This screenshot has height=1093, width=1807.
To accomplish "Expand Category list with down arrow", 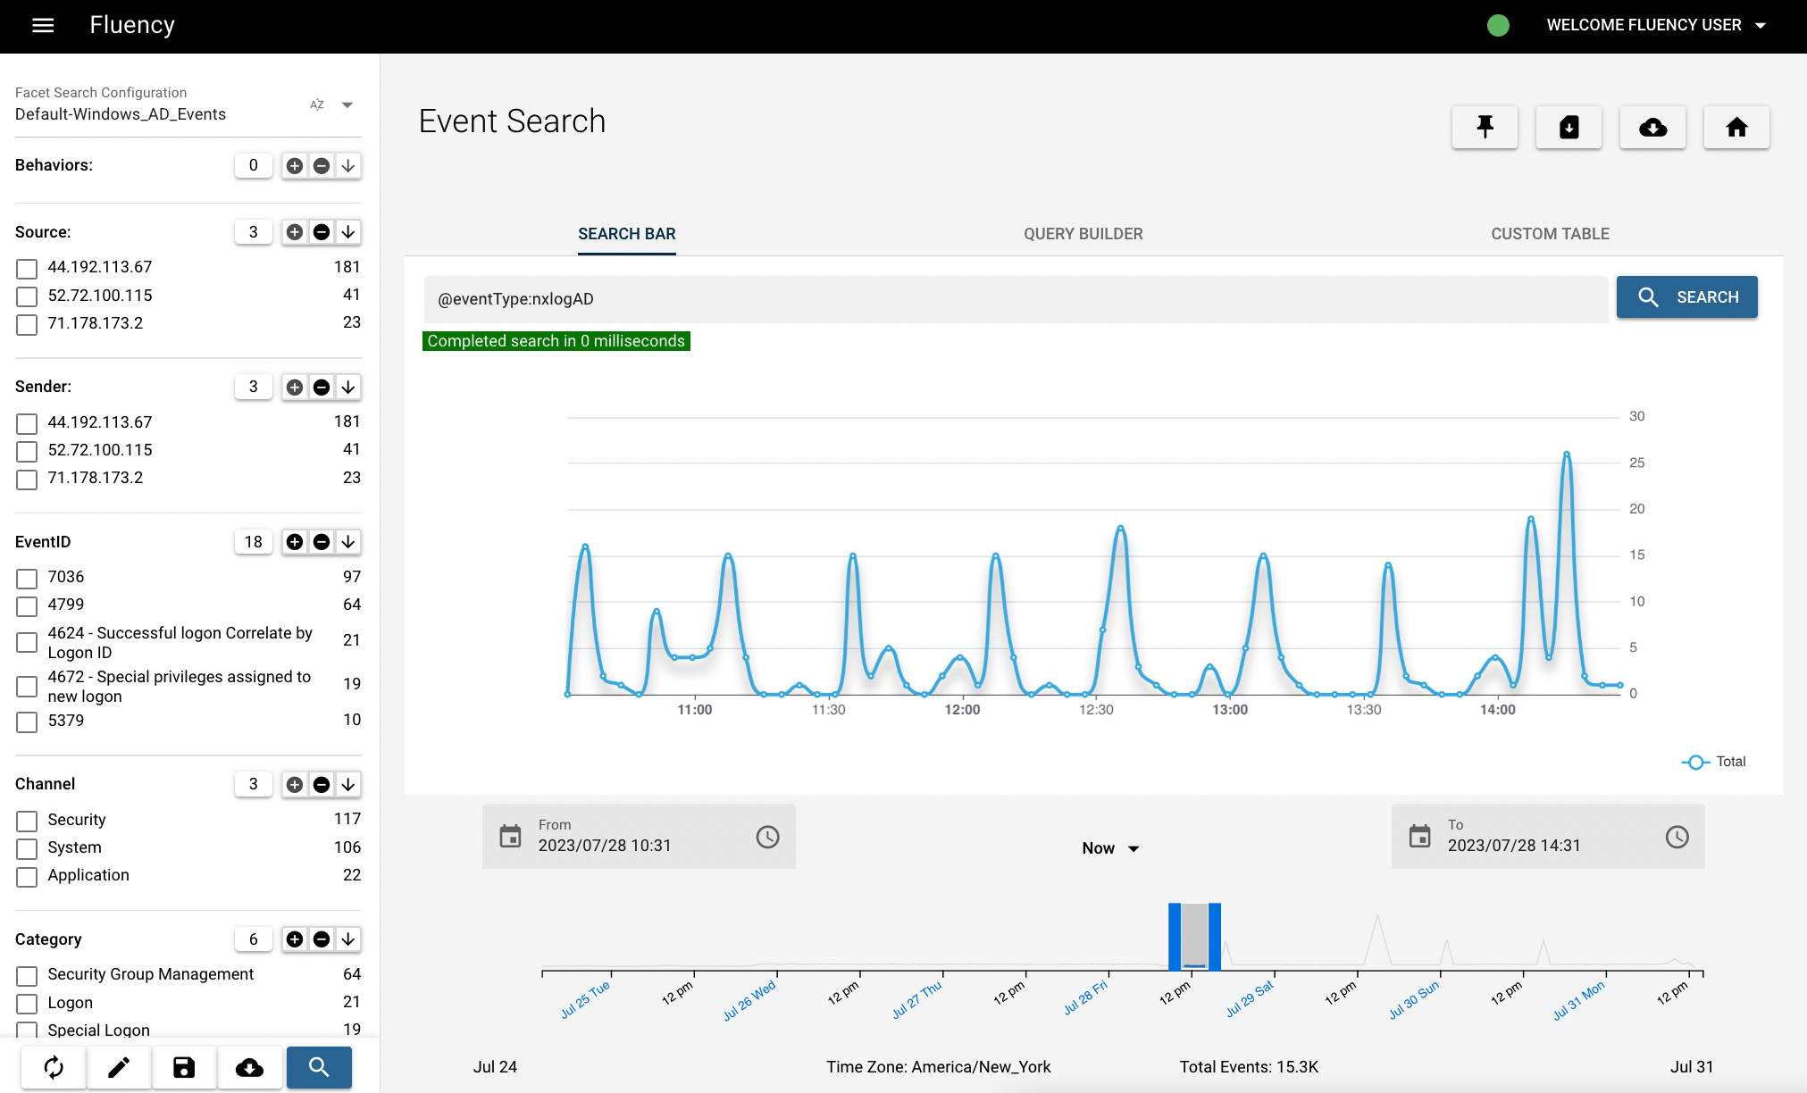I will [348, 939].
